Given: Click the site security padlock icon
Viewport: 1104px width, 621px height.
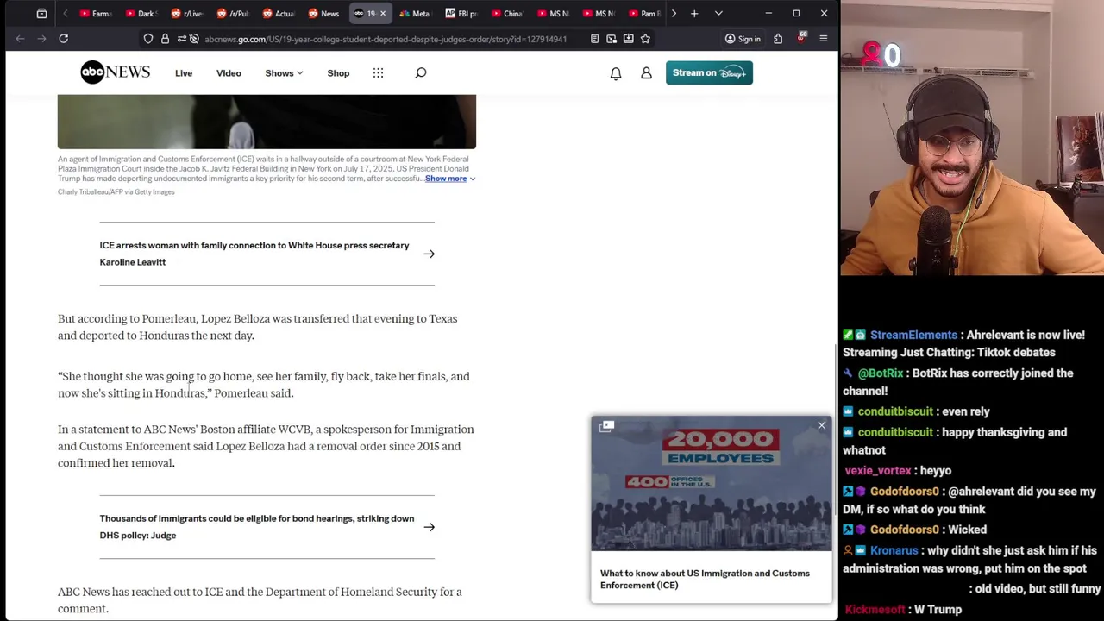Looking at the screenshot, I should 165,39.
